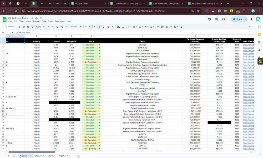Open Google Tasks in side panel
This screenshot has width=263, height=158.
tap(259, 42)
